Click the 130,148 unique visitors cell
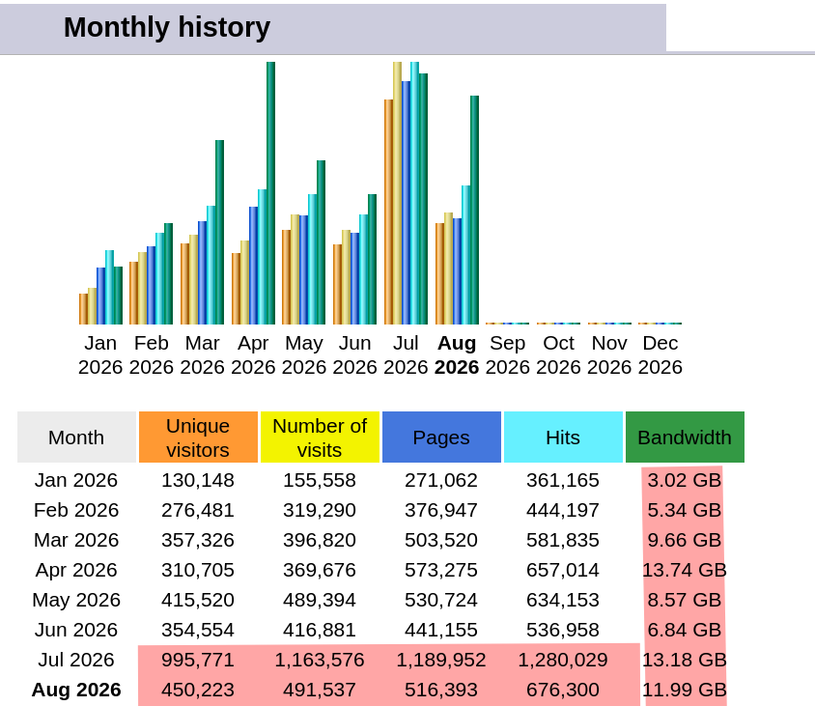The width and height of the screenshot is (815, 706). pos(198,480)
